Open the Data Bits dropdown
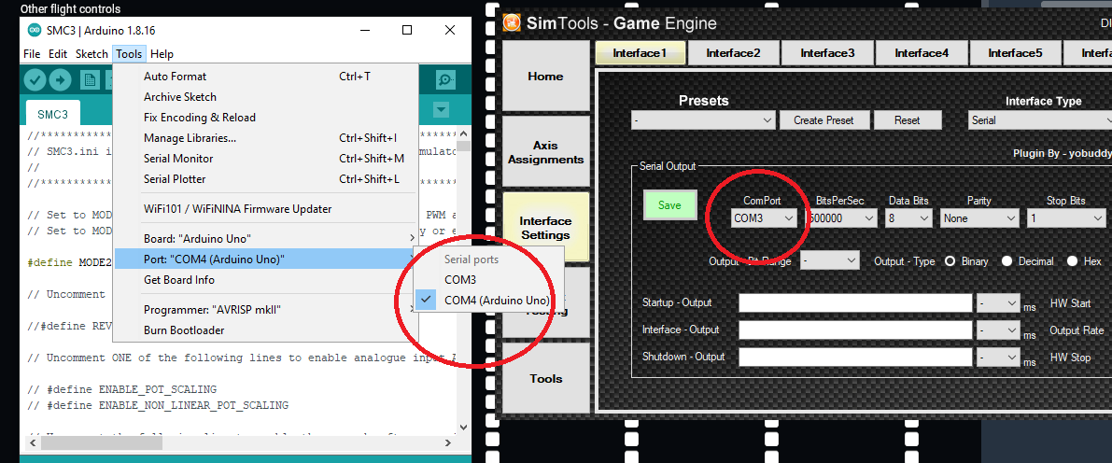1112x463 pixels. tap(908, 218)
